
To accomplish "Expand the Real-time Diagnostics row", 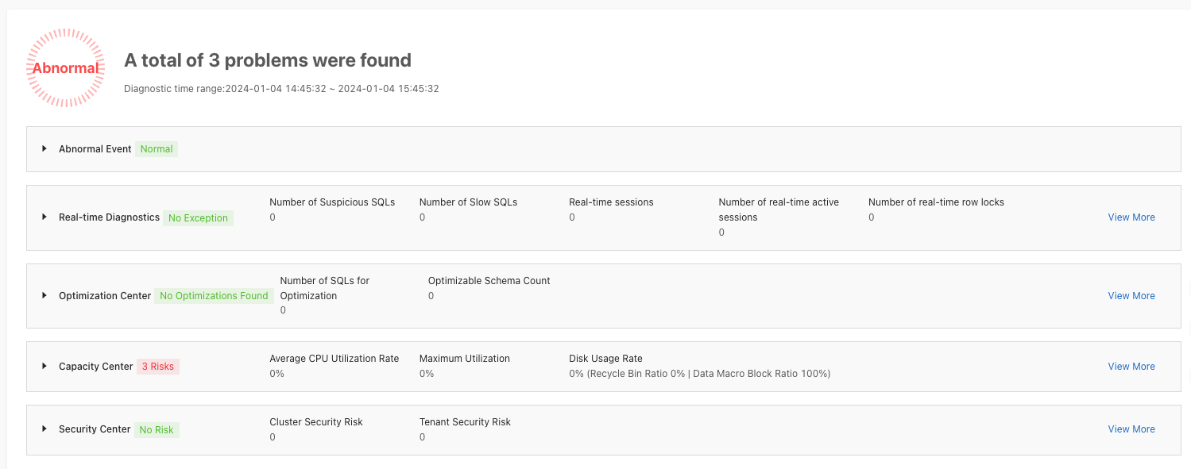I will (44, 217).
